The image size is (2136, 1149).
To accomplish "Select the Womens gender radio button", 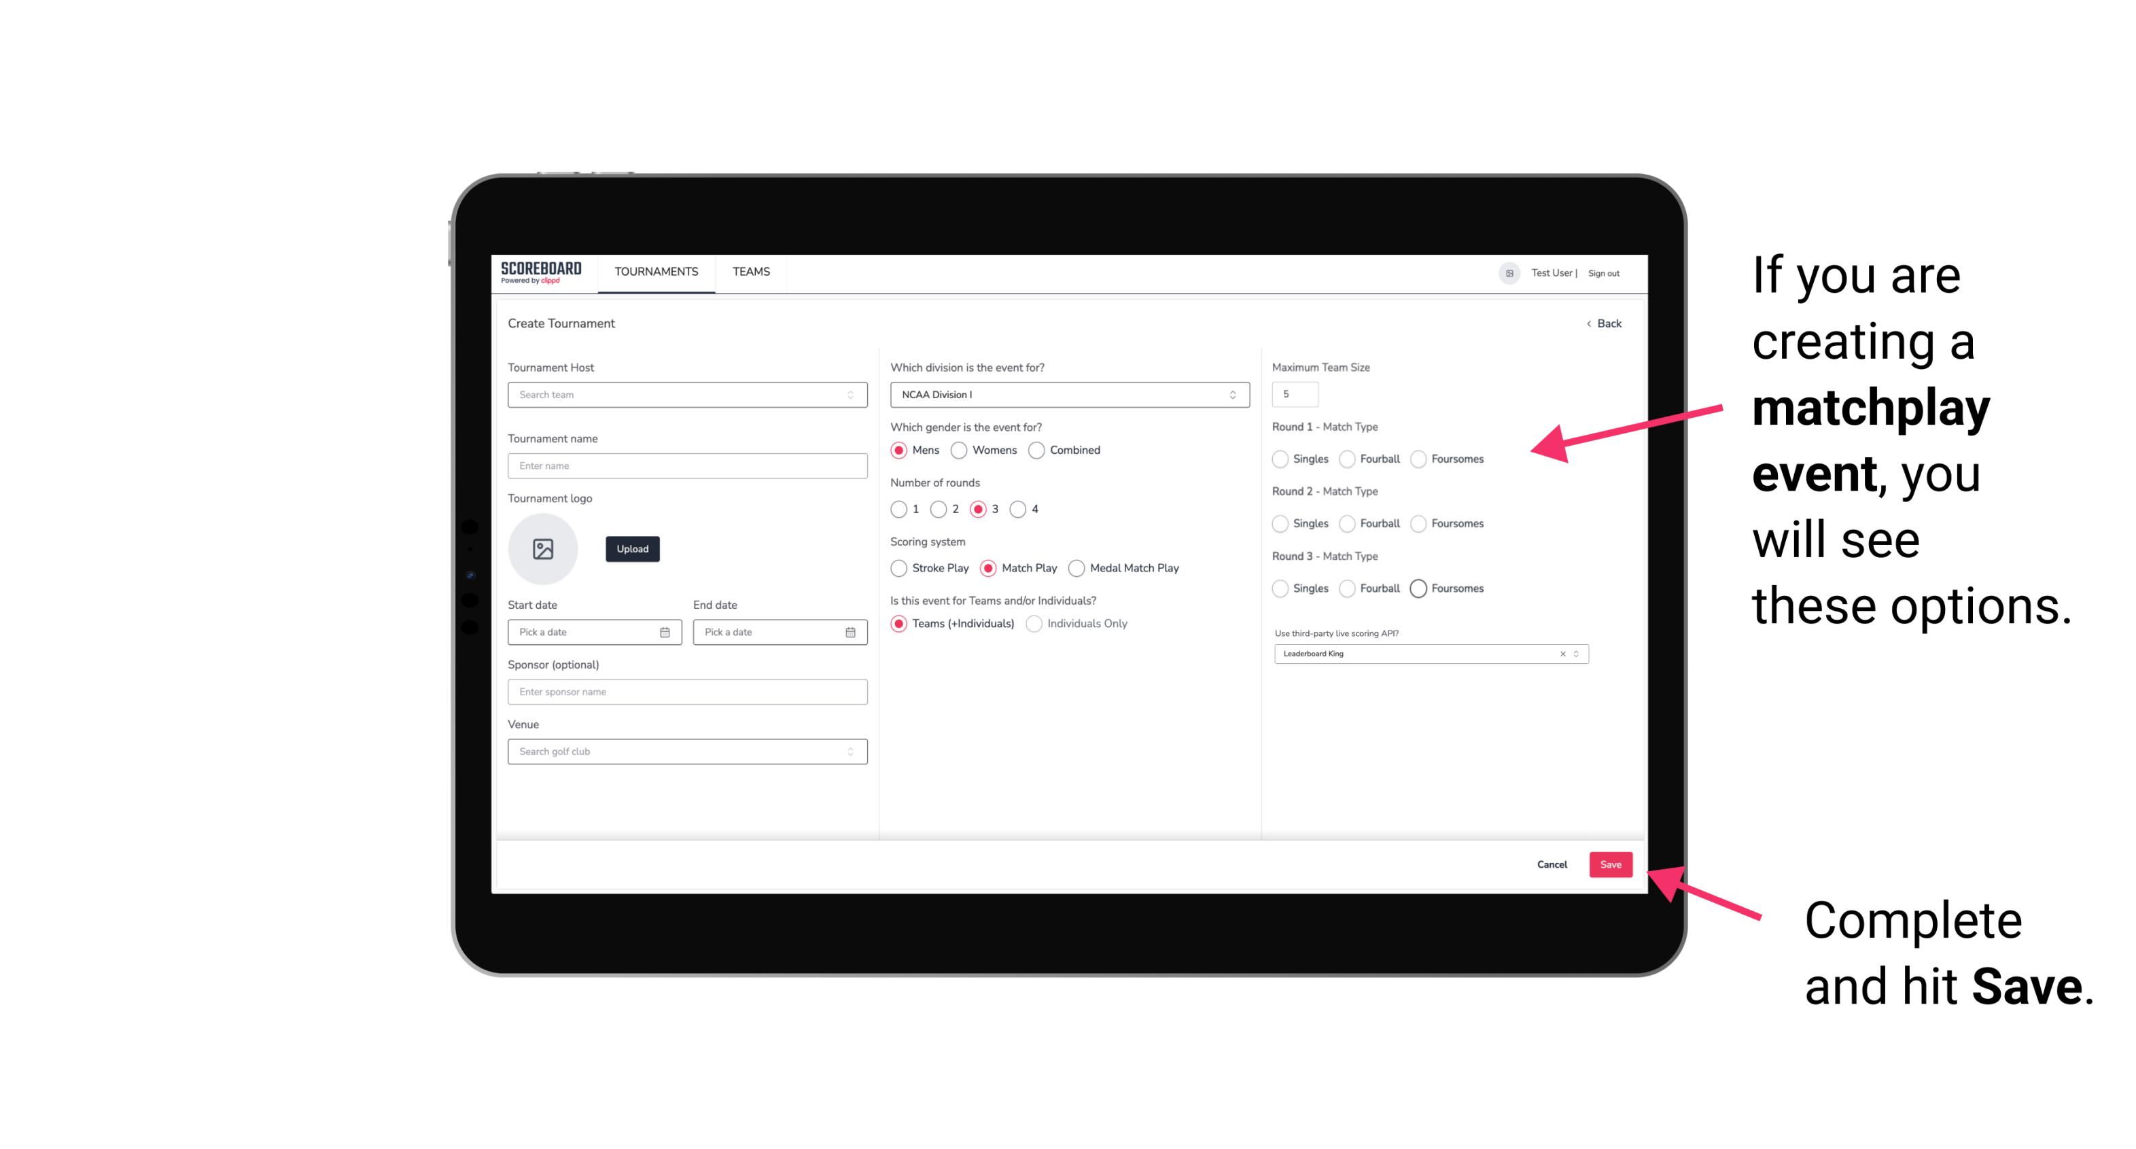I will (x=956, y=450).
